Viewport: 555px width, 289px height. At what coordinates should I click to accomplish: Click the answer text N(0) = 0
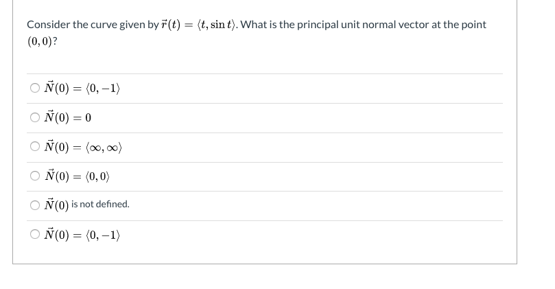point(68,117)
